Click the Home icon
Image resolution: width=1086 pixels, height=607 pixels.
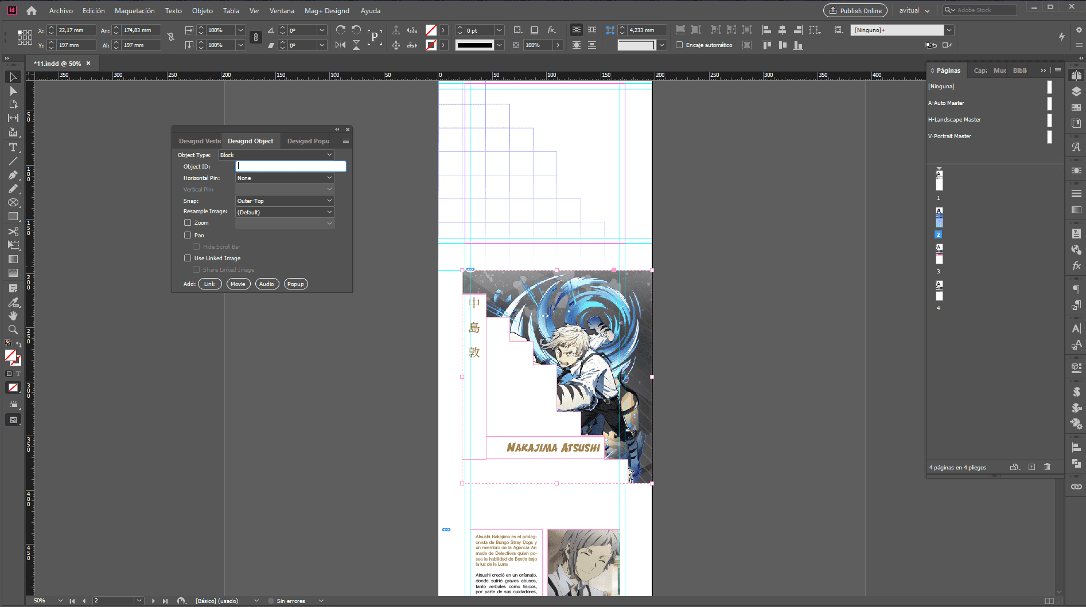pyautogui.click(x=32, y=10)
